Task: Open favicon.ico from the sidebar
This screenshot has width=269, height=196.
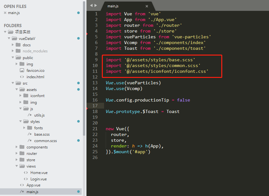Action: coord(36,71)
